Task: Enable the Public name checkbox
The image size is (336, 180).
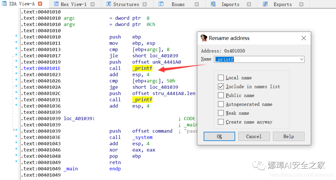Action: [x=221, y=95]
